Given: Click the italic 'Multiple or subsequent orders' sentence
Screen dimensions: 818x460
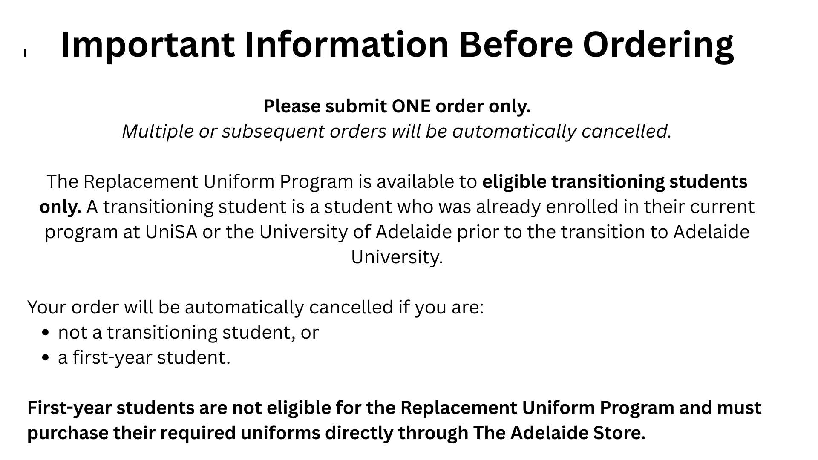Looking at the screenshot, I should (397, 131).
